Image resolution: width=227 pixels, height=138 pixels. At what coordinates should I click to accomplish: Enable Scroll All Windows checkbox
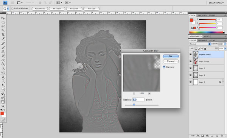12,9
